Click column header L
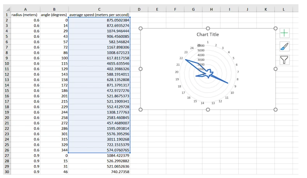This screenshot has width=307, height=178. 284,9
